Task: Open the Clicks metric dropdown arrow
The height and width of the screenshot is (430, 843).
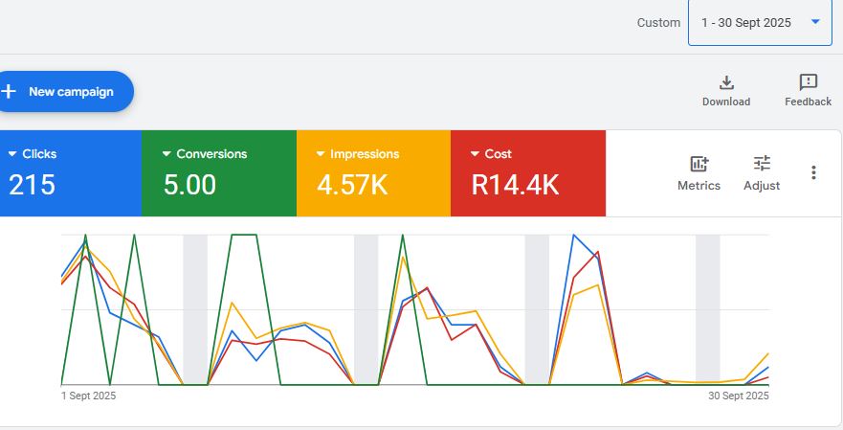Action: pyautogui.click(x=12, y=154)
